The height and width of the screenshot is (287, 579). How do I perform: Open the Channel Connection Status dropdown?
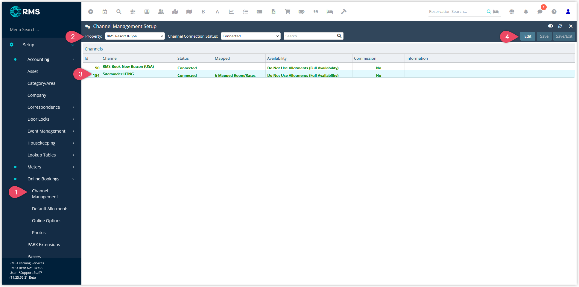(x=250, y=36)
